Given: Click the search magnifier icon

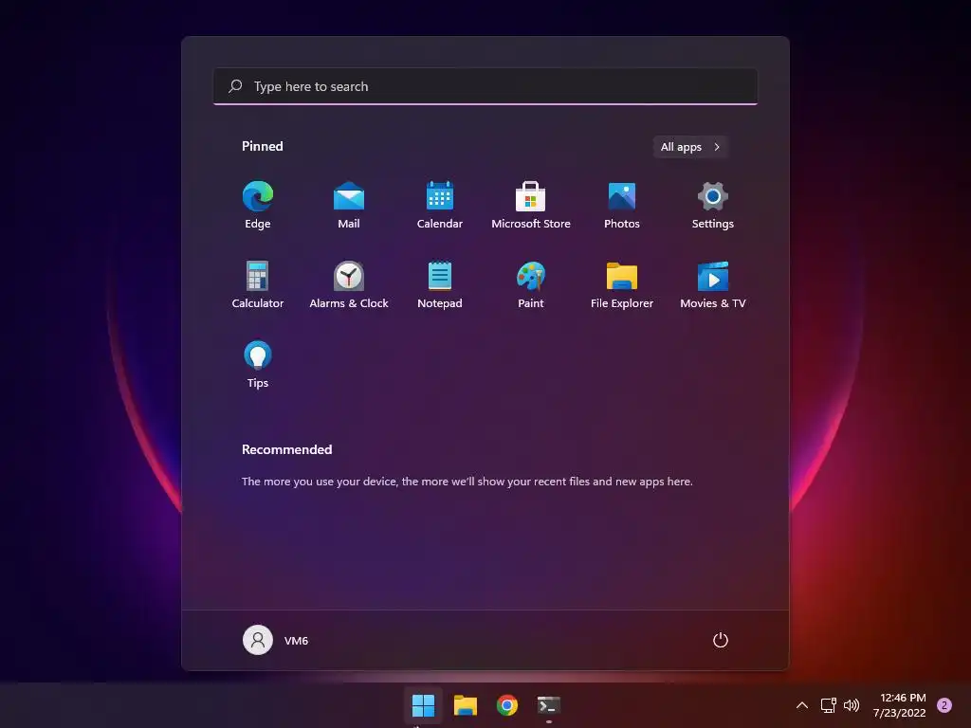Looking at the screenshot, I should click(235, 86).
